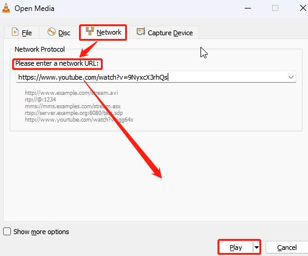Select the Network tab label

(x=109, y=32)
